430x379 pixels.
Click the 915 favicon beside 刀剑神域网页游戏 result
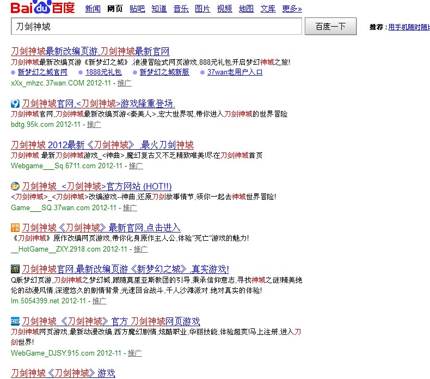coord(15,321)
